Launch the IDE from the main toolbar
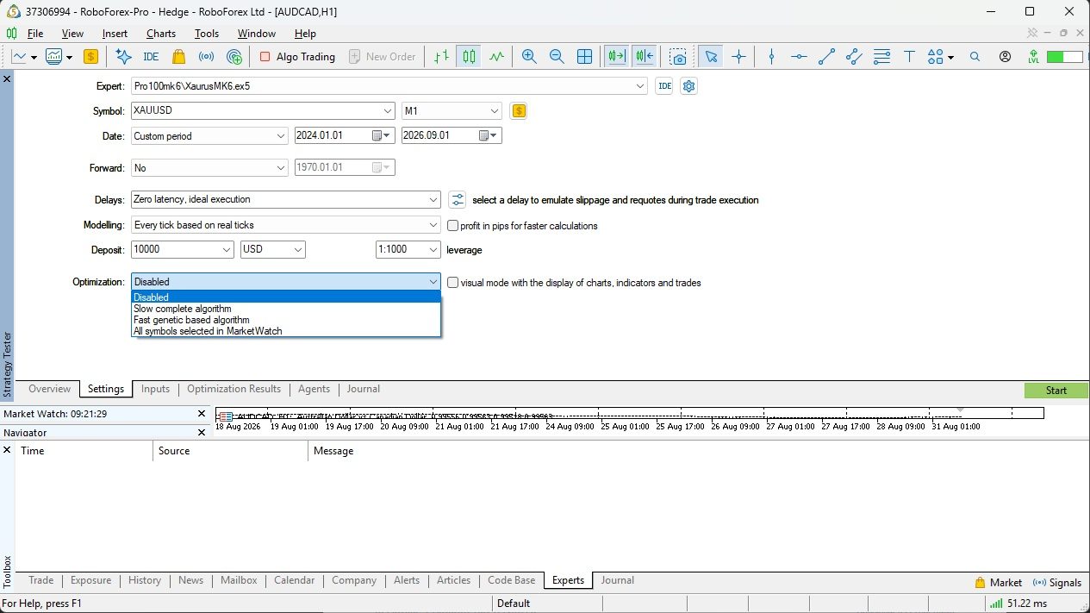The width and height of the screenshot is (1090, 613). tap(151, 57)
